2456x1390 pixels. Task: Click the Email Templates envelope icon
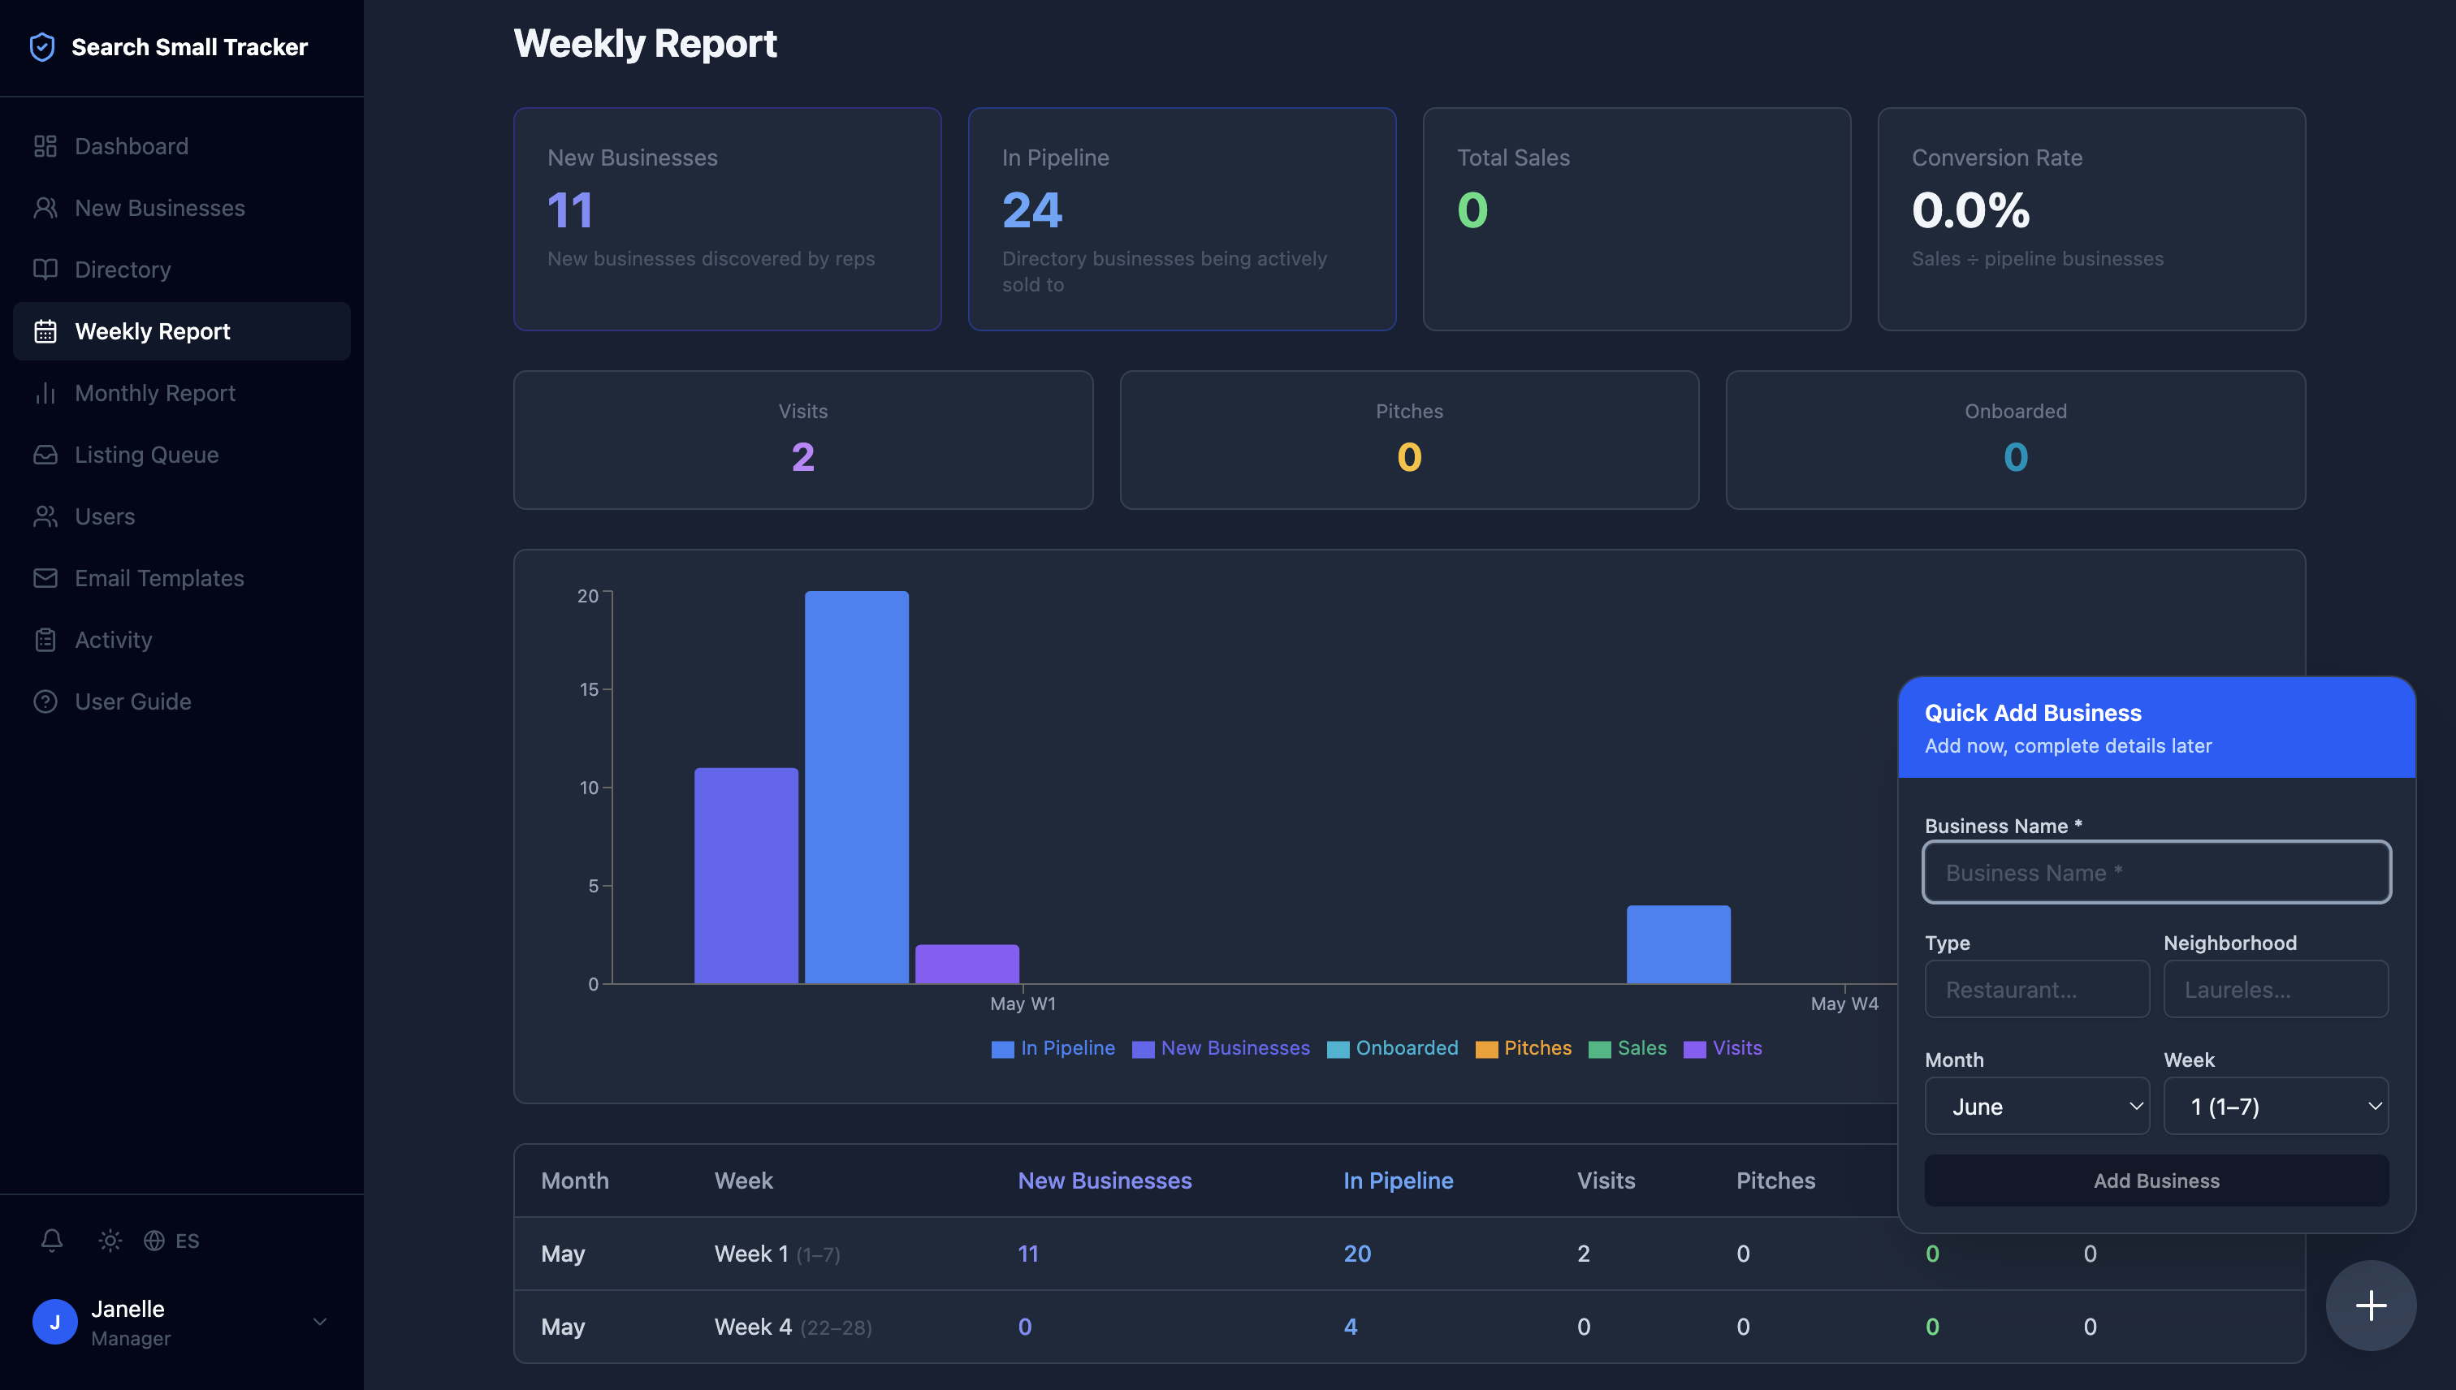click(x=45, y=579)
